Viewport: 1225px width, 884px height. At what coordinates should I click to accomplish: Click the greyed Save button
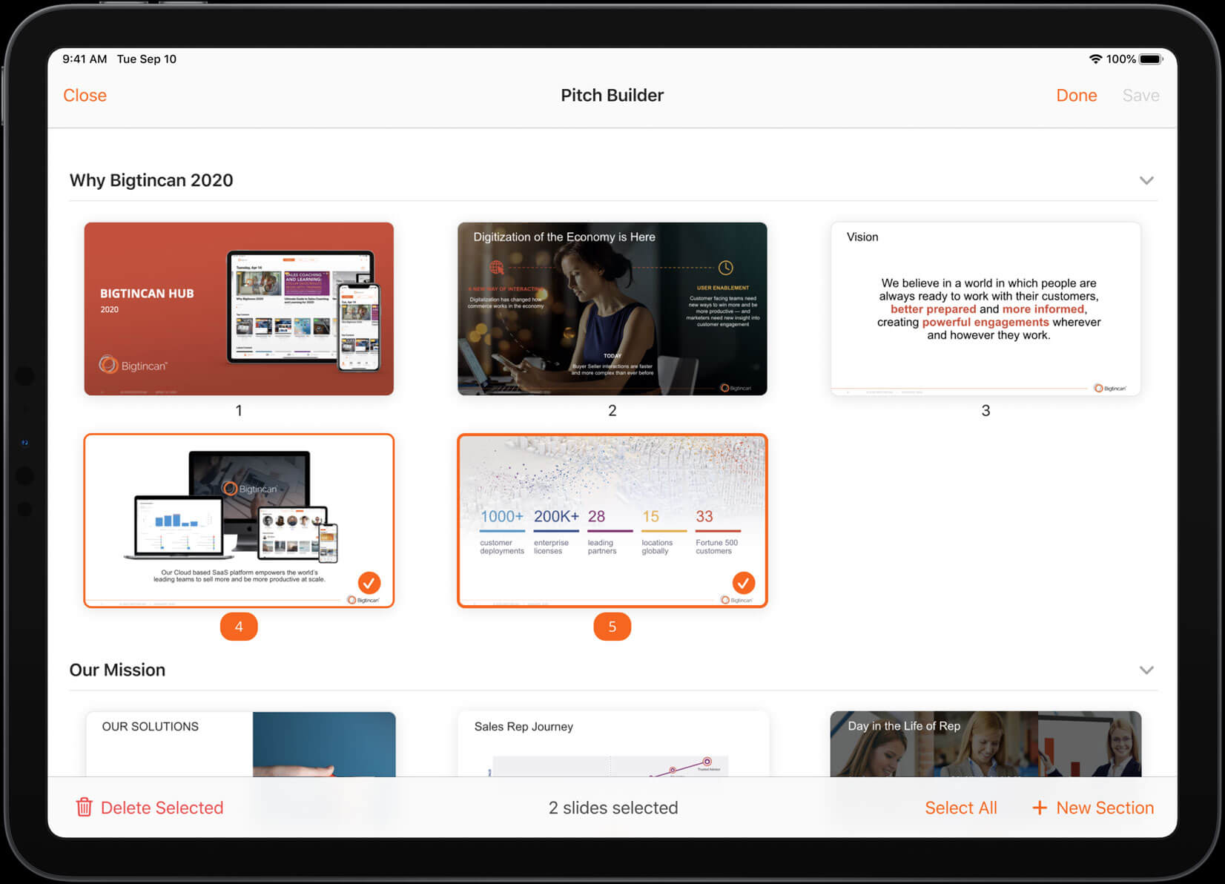click(x=1140, y=96)
